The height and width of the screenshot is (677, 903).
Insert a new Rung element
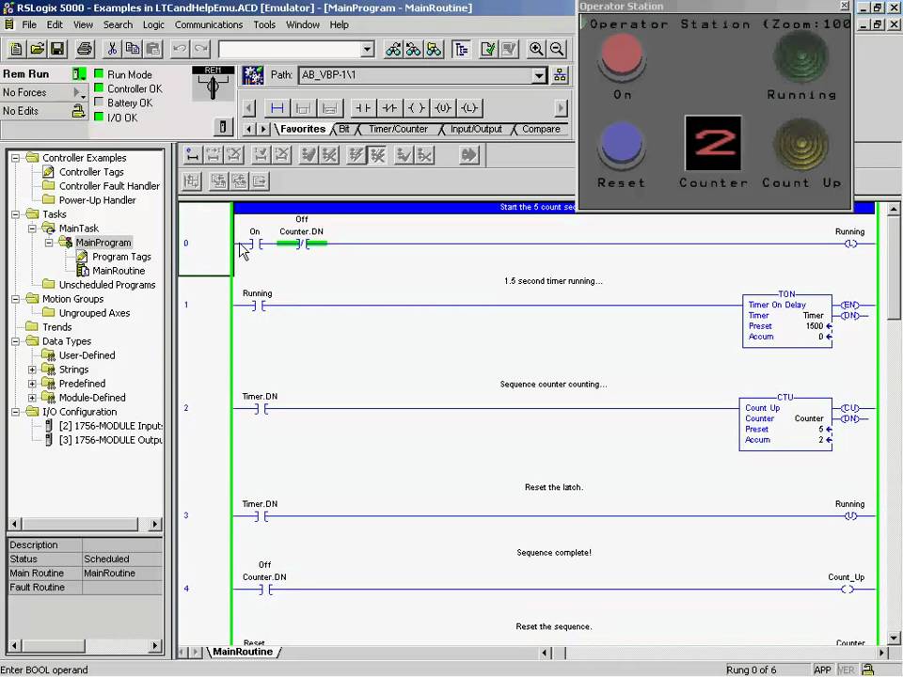tap(277, 107)
